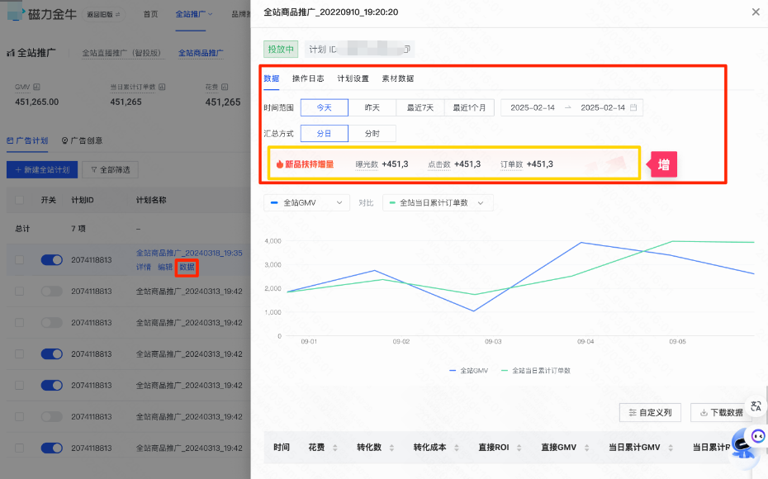Select 昨天 time range
The width and height of the screenshot is (768, 479).
372,107
